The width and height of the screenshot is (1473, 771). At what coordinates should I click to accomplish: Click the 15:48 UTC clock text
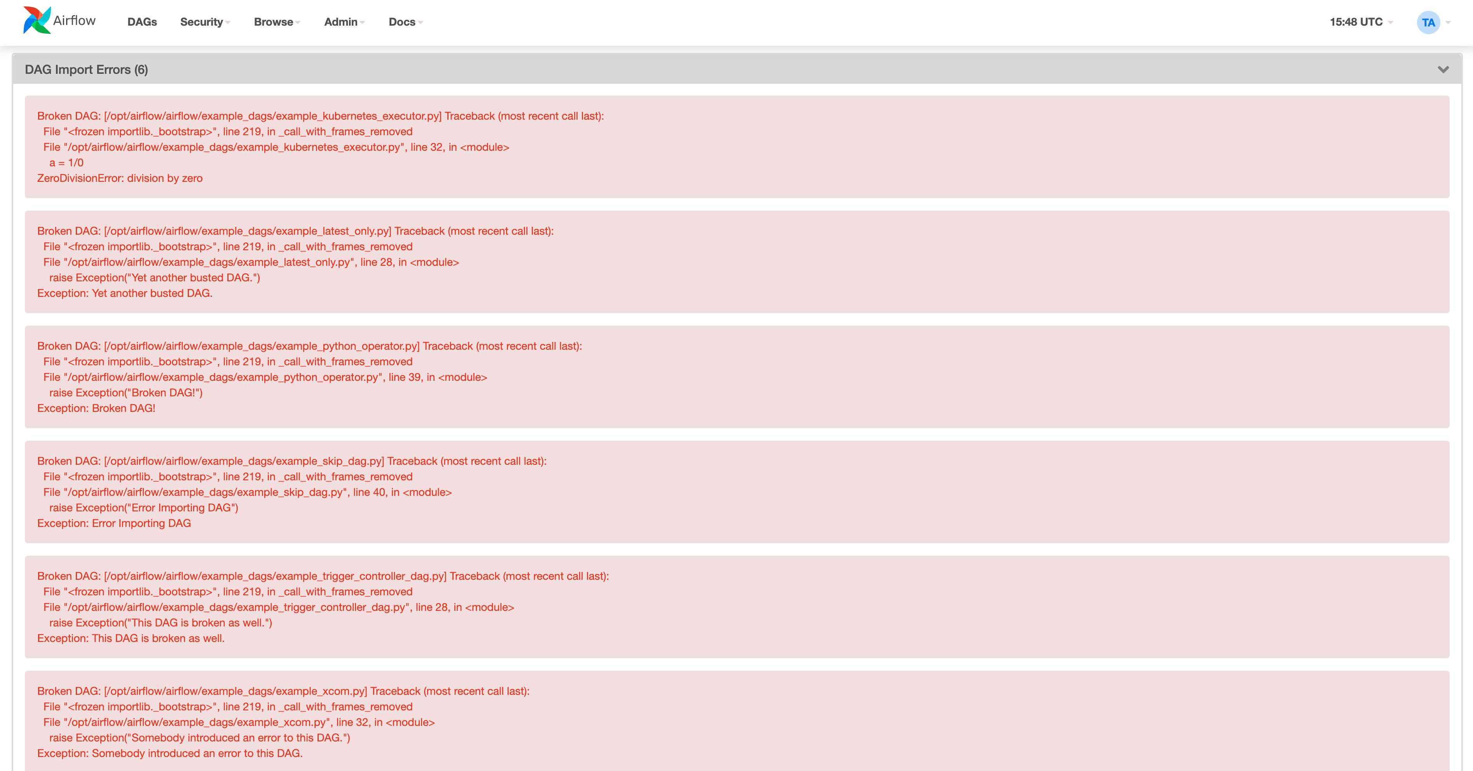[1356, 22]
